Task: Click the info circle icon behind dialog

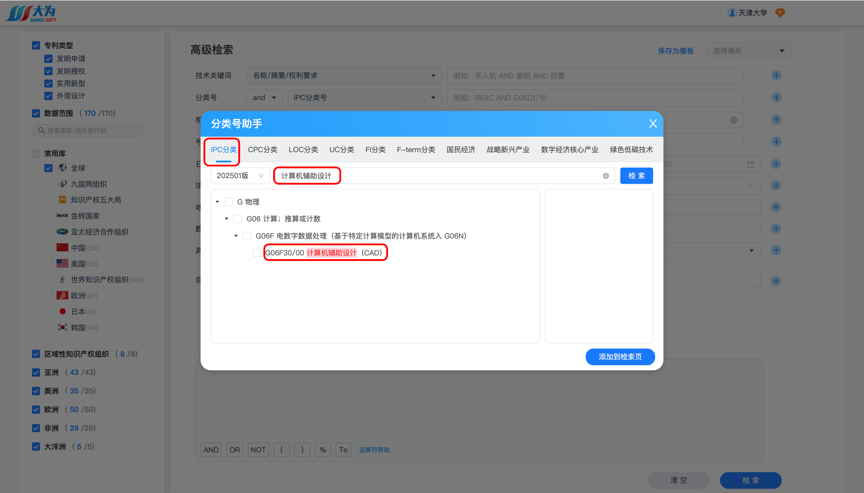Action: (733, 120)
